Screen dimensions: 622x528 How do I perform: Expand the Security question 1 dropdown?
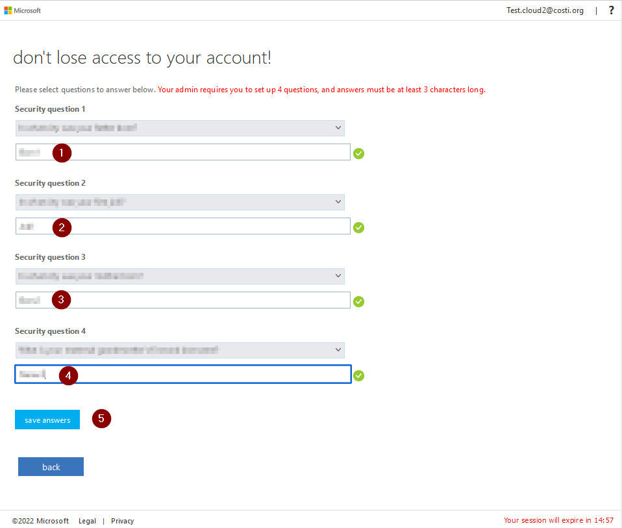pyautogui.click(x=180, y=129)
